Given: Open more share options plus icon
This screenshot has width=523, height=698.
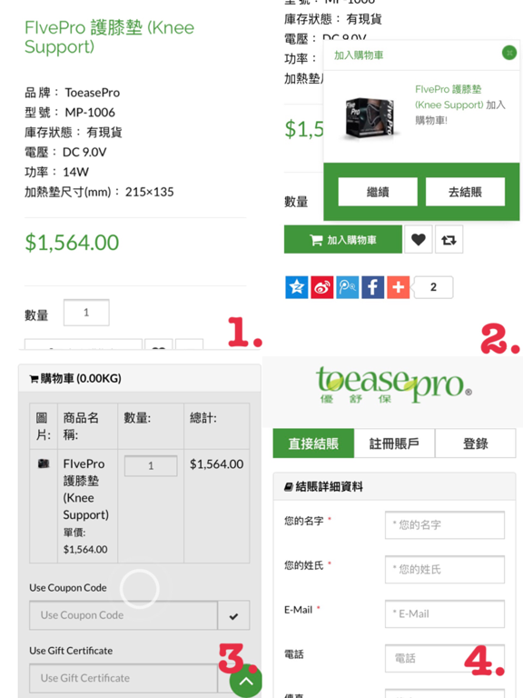Looking at the screenshot, I should tap(398, 287).
